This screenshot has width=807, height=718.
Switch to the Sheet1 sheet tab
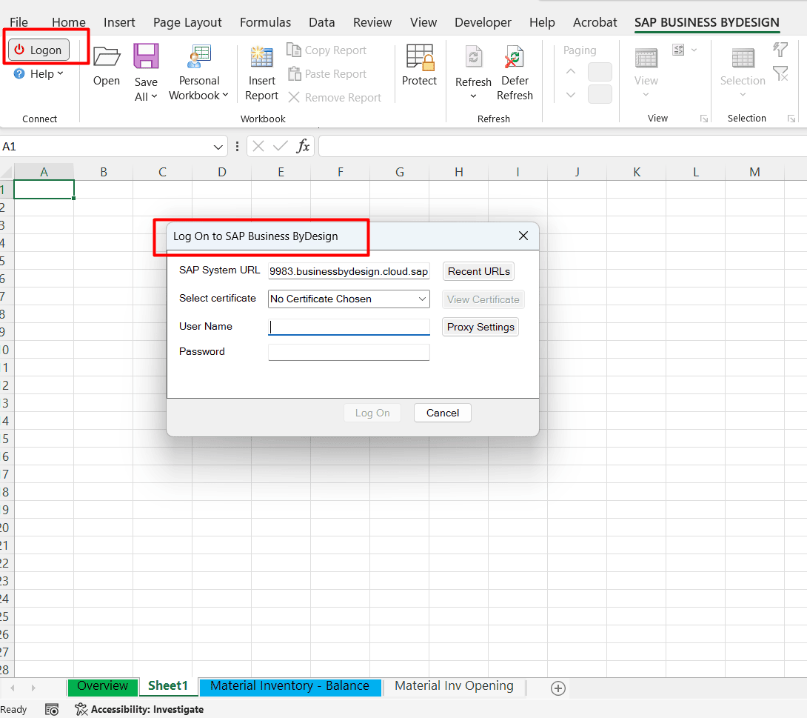click(x=168, y=686)
